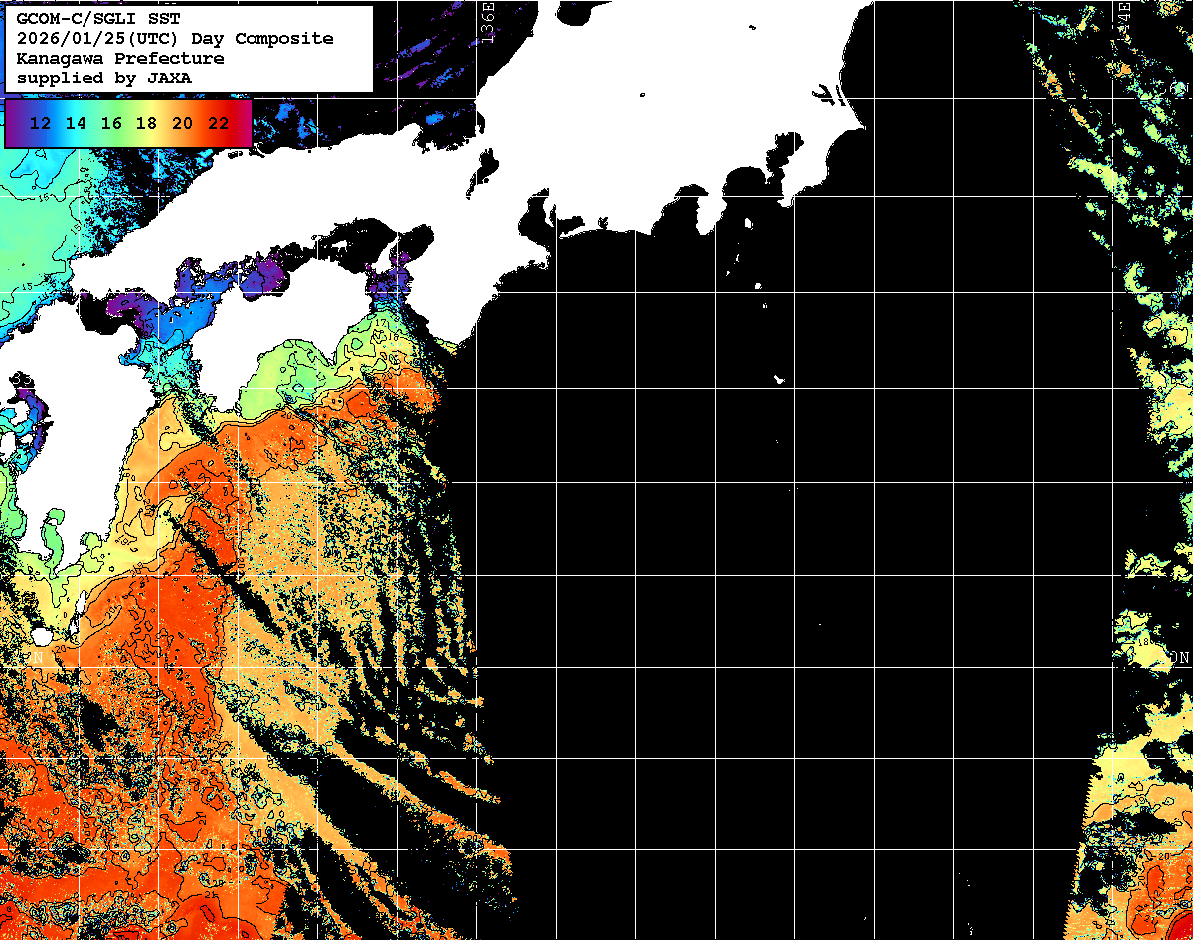Click the small white island in black ocean

click(x=780, y=379)
